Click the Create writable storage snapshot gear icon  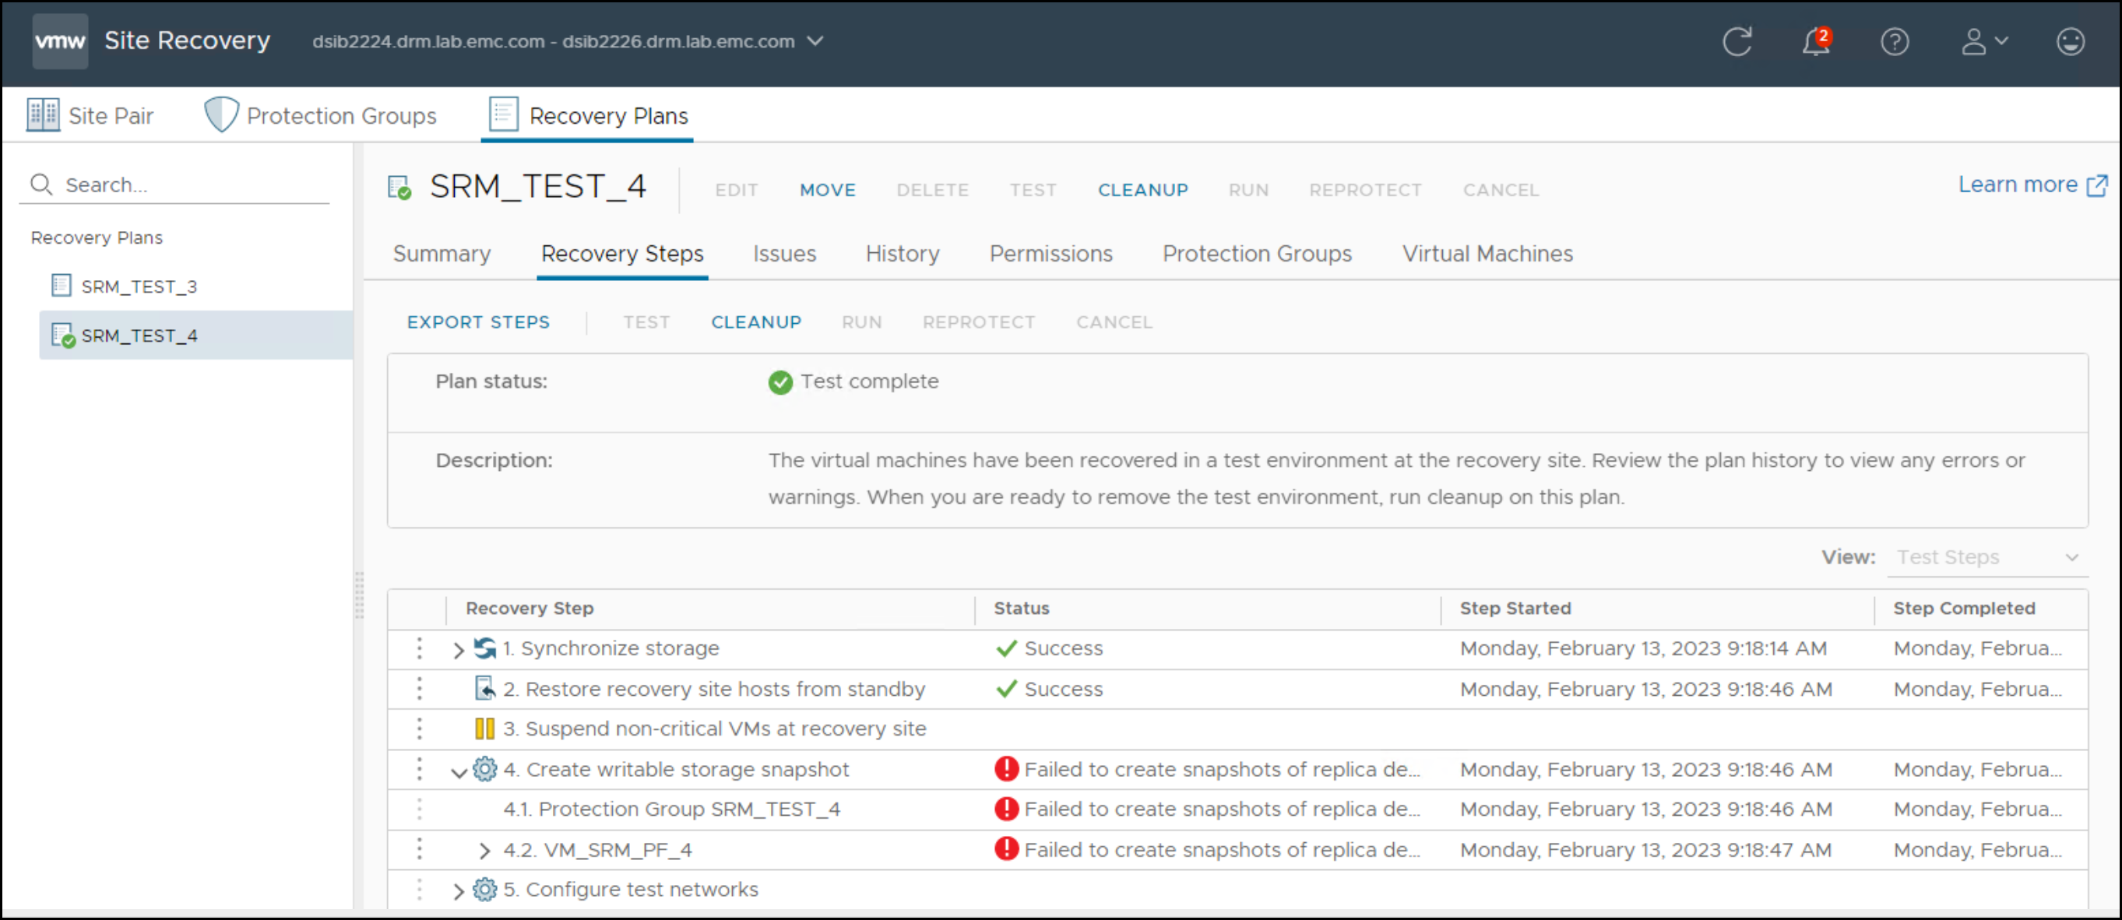(485, 769)
